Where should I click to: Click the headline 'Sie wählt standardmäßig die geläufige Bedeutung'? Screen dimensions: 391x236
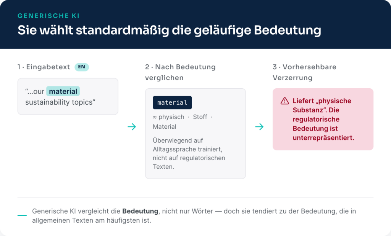169,30
